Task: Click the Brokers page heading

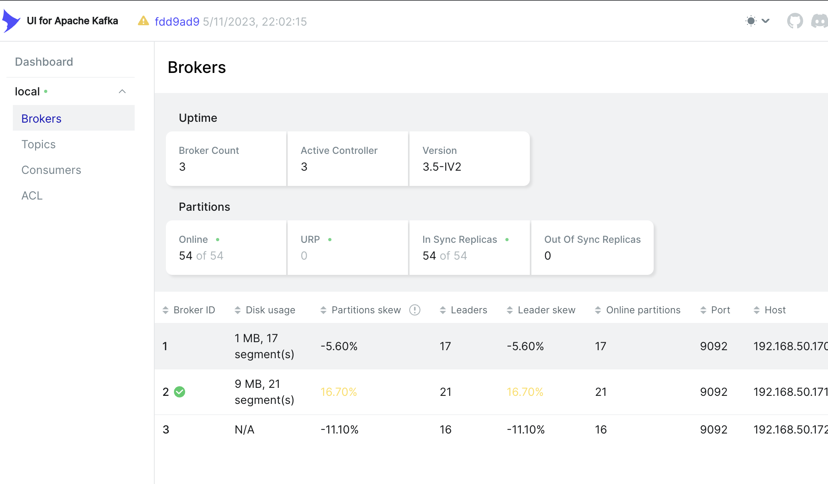Action: (x=197, y=67)
